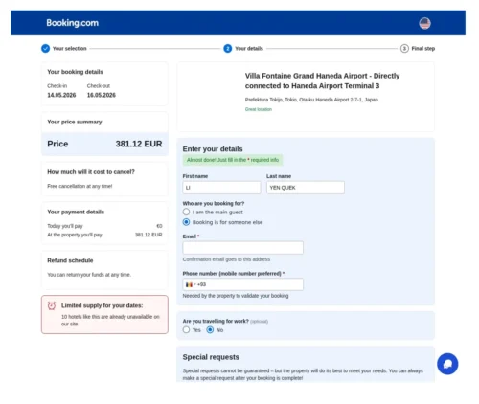479x404 pixels.
Task: Click the step 3 Final step circle
Action: [404, 49]
